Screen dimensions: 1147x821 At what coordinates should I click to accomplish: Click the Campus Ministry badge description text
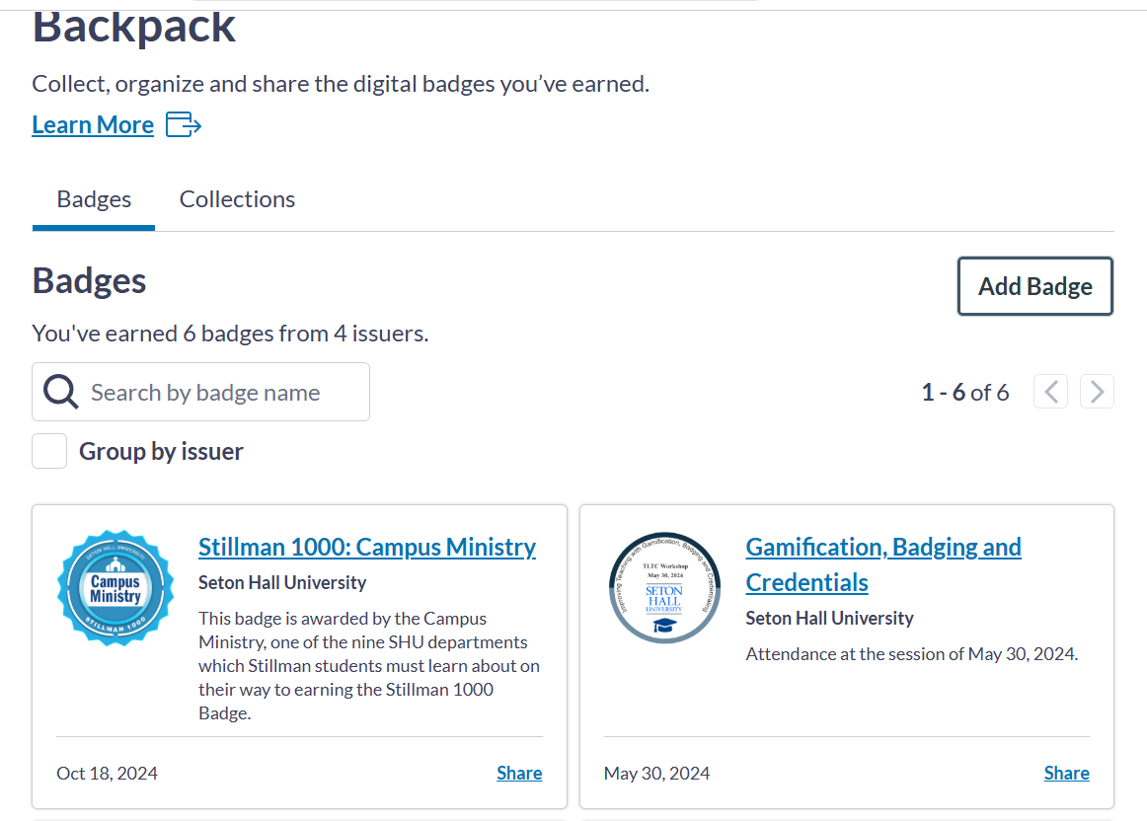point(369,665)
